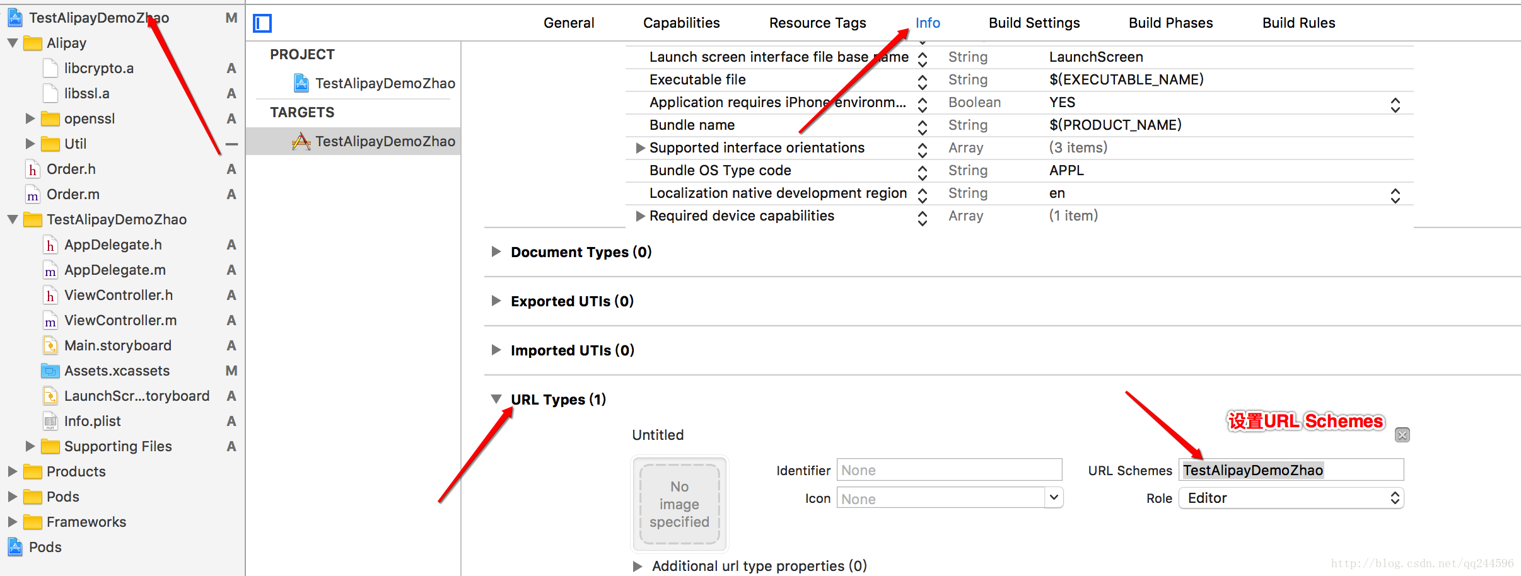Click the ViewController.h header icon
Image resolution: width=1521 pixels, height=576 pixels.
click(x=50, y=295)
